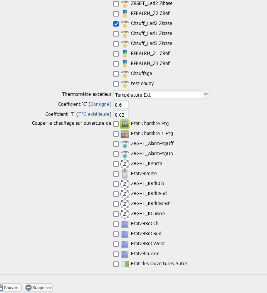Click the Température Ext combo box
This screenshot has width=267, height=293.
point(158,95)
